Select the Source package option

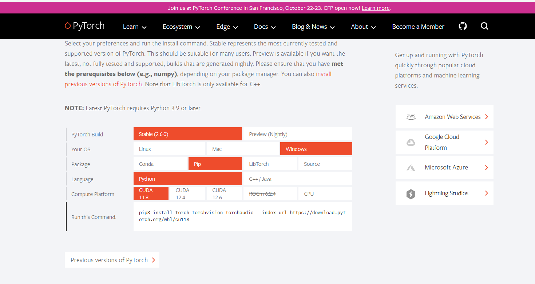325,164
